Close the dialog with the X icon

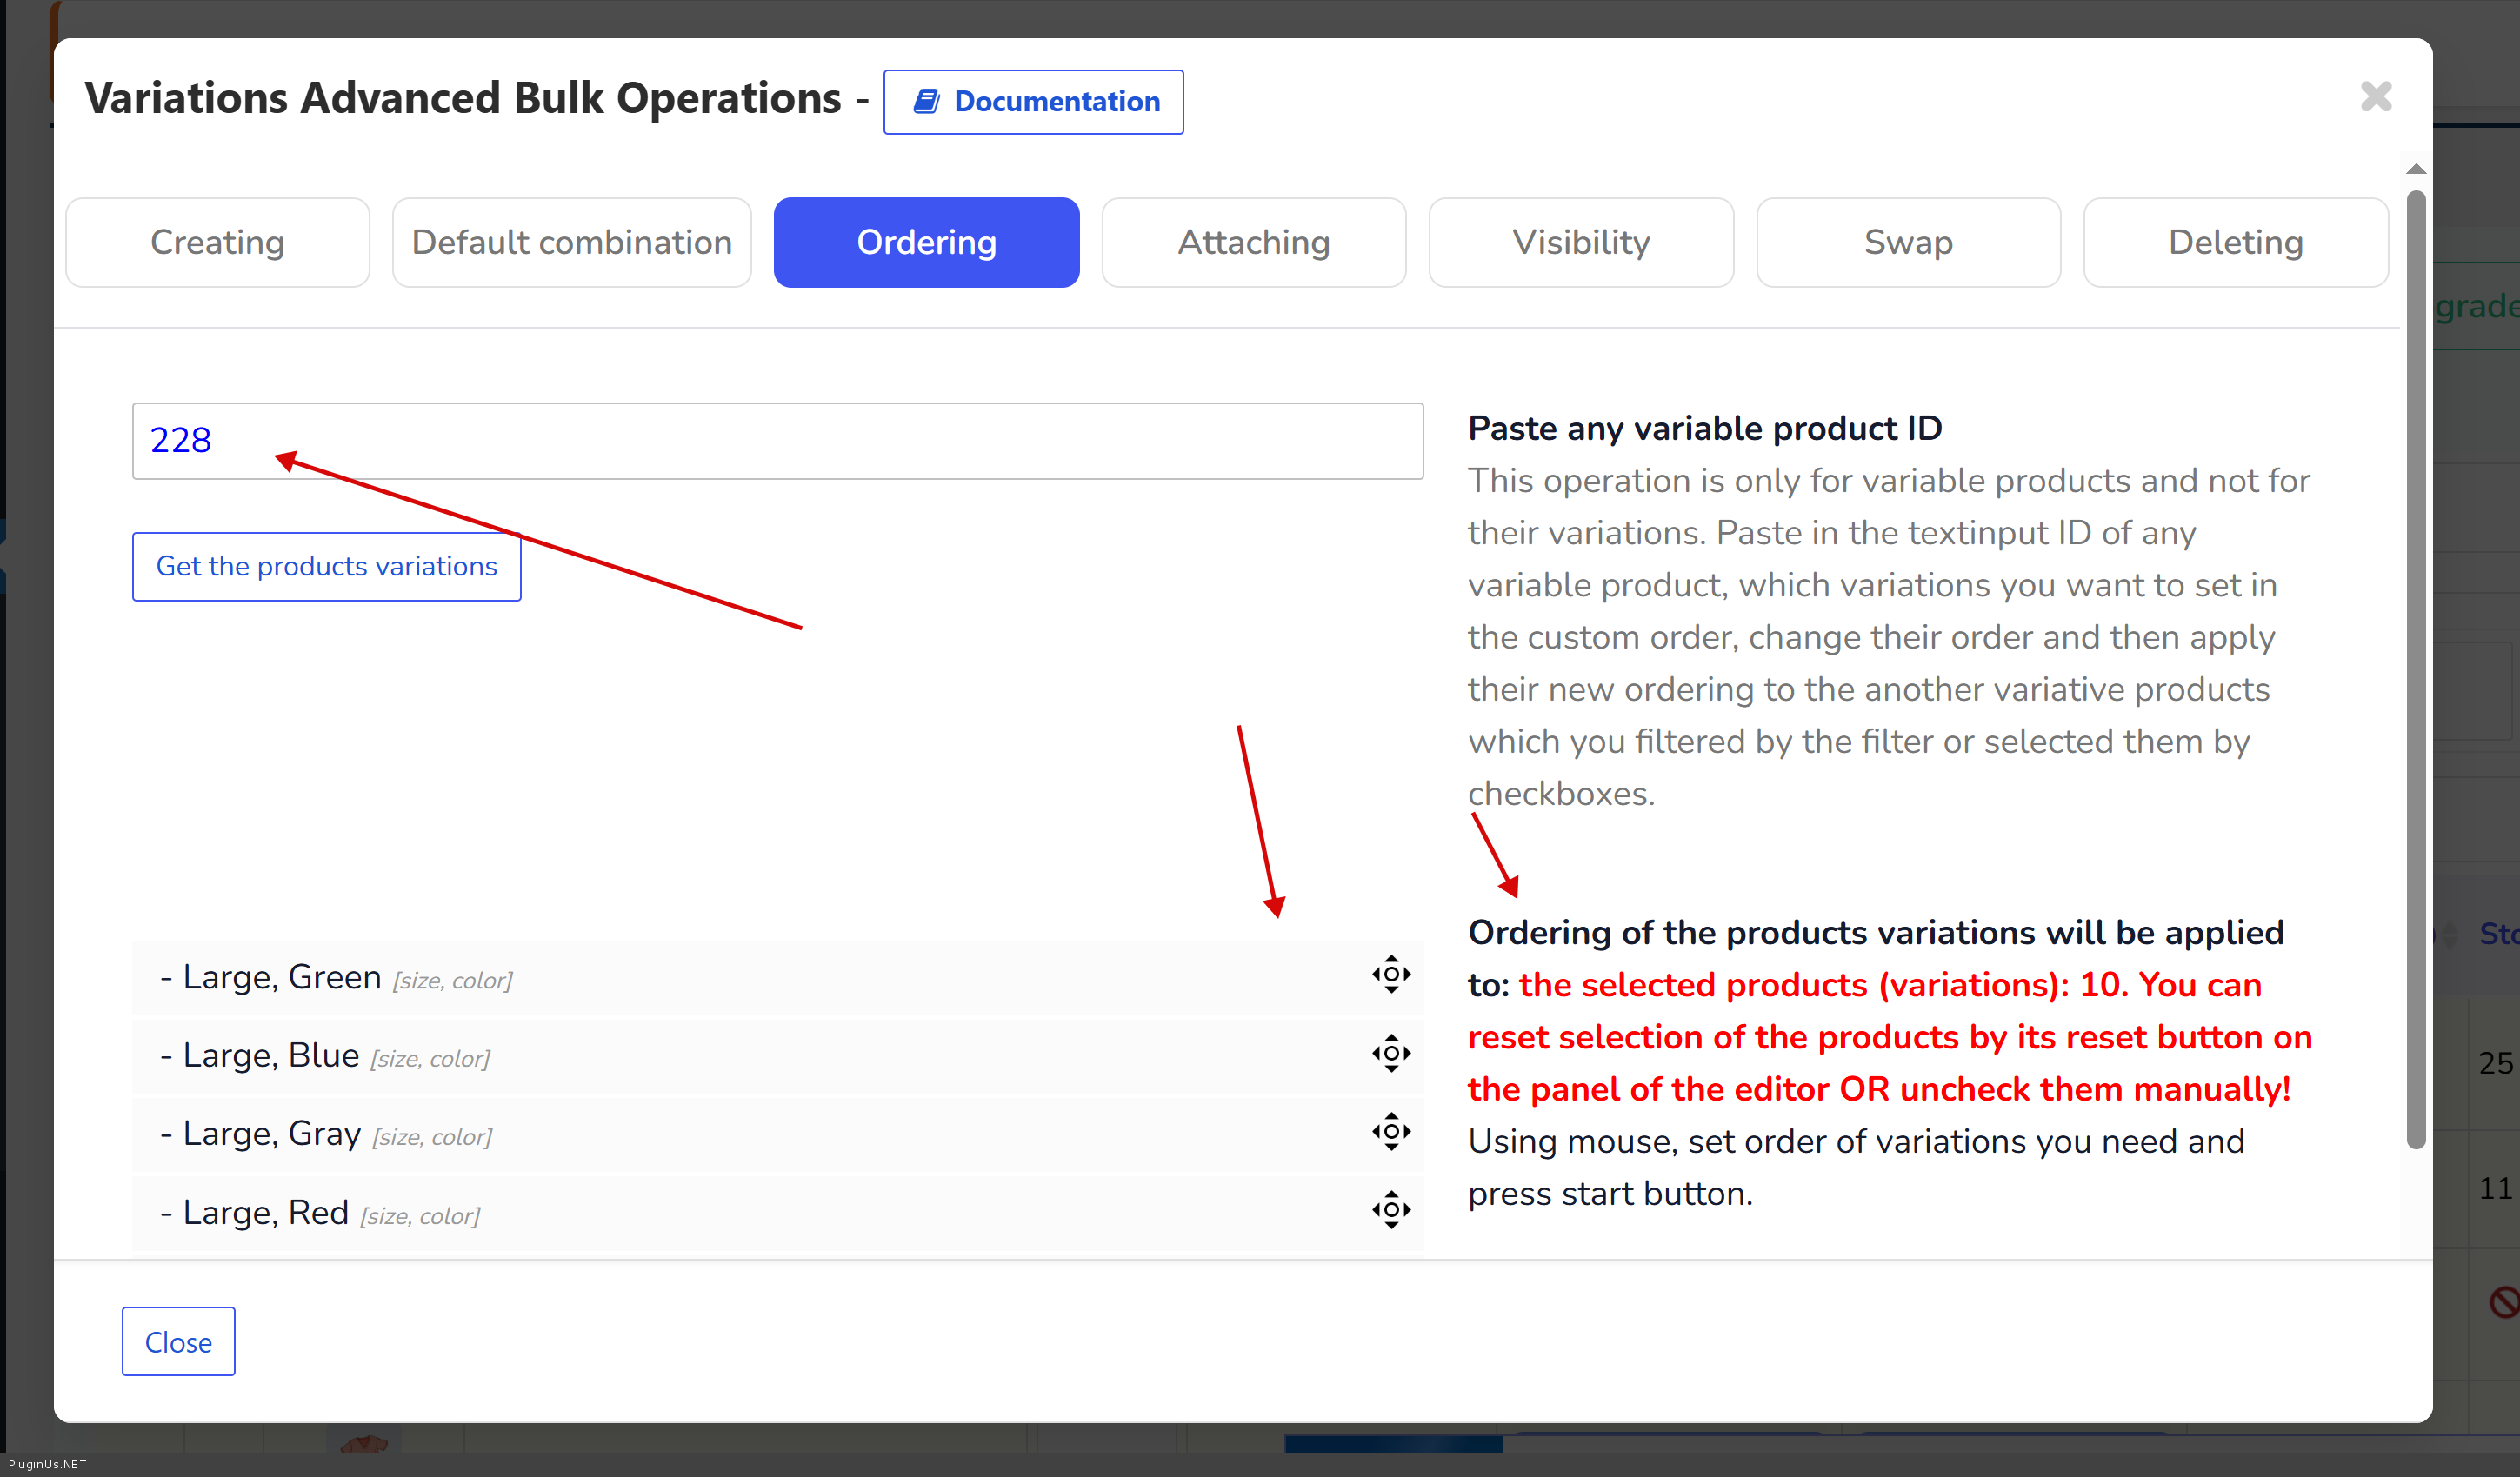click(x=2375, y=97)
